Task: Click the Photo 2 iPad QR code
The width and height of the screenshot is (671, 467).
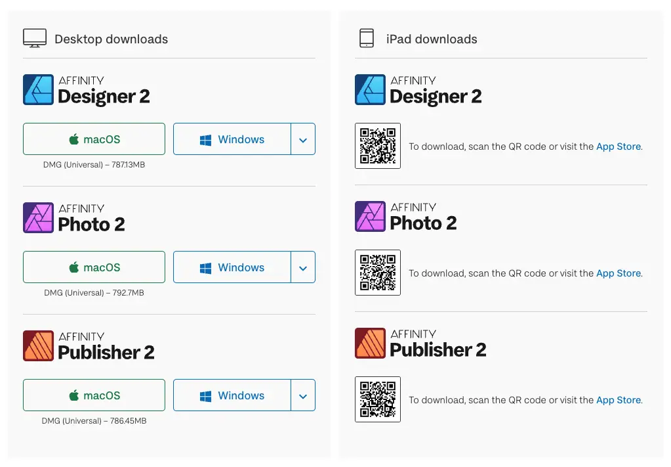Action: [x=378, y=273]
